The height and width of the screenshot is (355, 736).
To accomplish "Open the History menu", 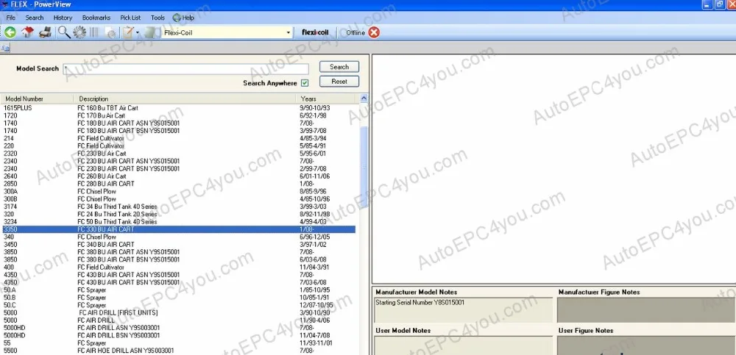I will (63, 18).
